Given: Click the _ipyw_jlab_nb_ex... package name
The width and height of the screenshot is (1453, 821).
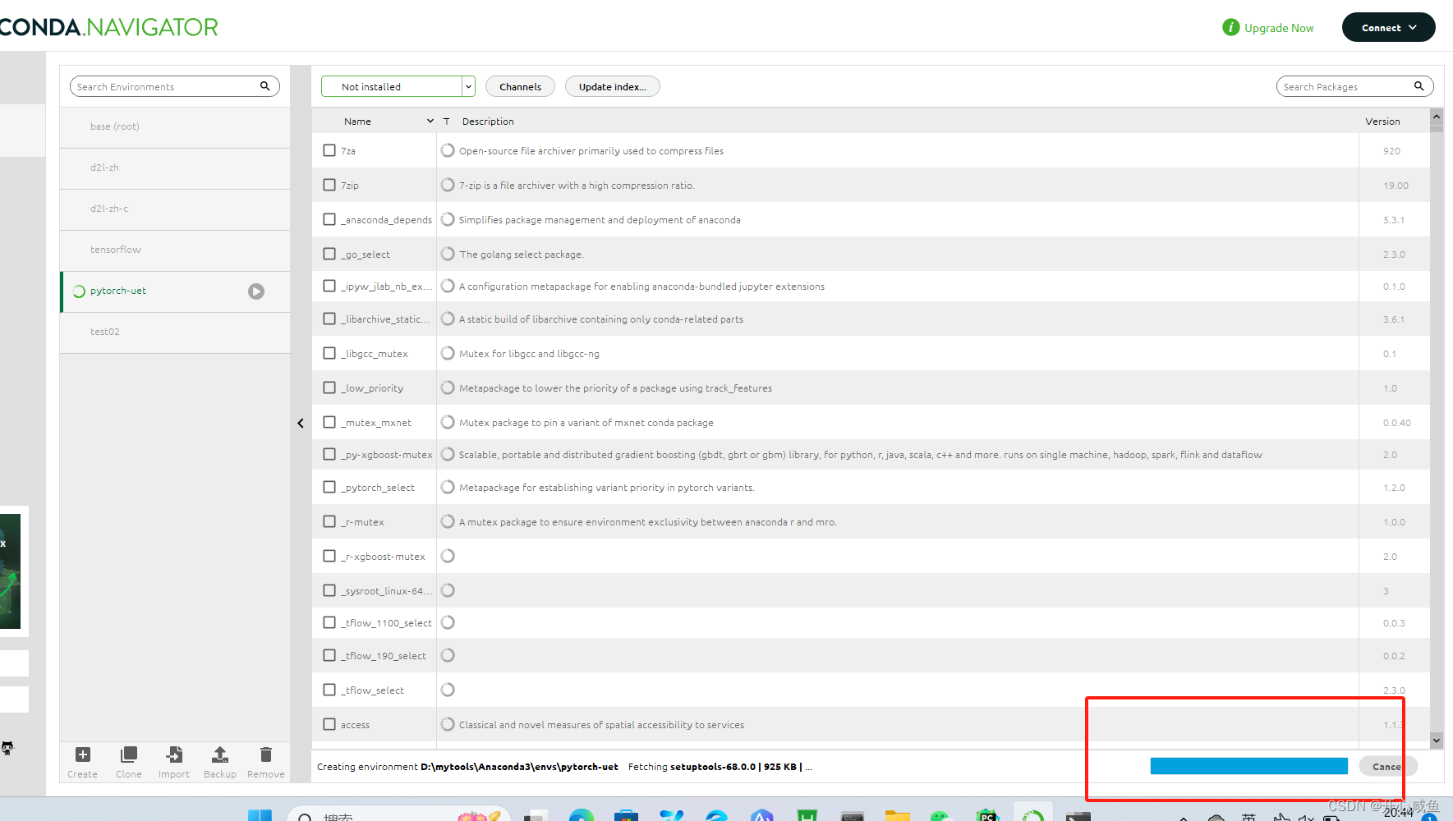Looking at the screenshot, I should coord(387,287).
